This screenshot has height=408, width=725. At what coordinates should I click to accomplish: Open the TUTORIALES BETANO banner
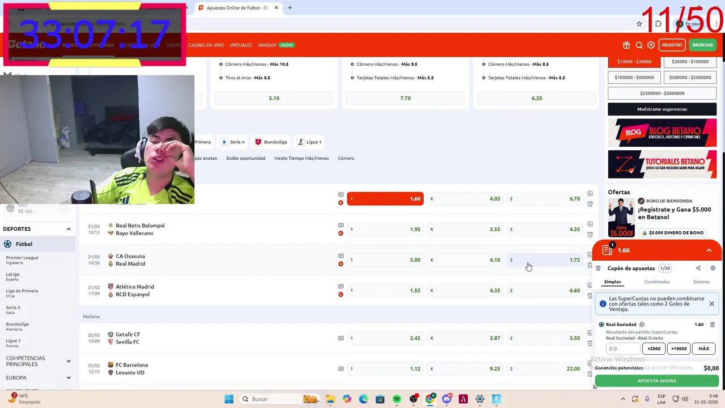point(662,164)
